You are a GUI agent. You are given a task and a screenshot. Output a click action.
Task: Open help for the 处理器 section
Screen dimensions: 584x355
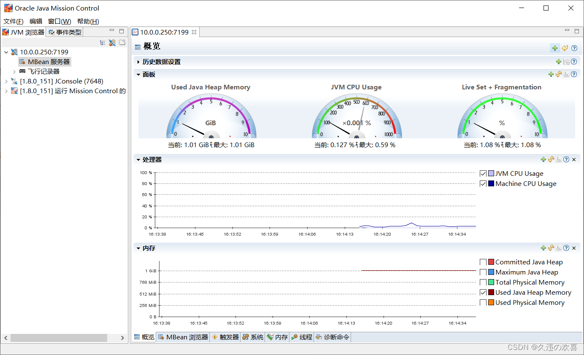point(566,159)
